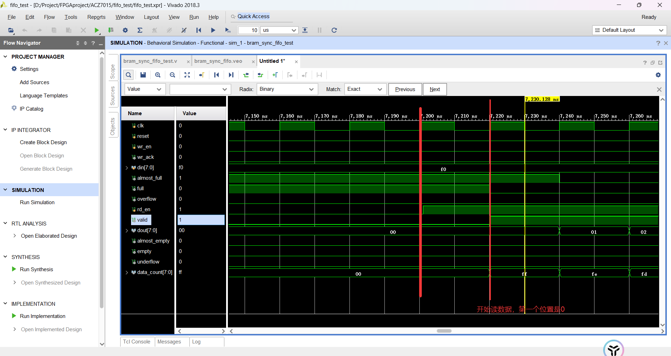Zoom in on the waveform

click(x=158, y=75)
